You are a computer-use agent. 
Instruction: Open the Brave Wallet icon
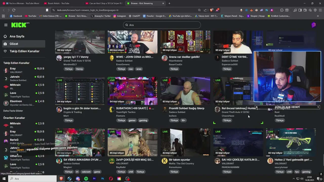(305, 10)
